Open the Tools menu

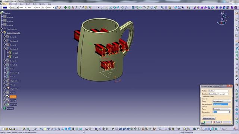point(35,4)
